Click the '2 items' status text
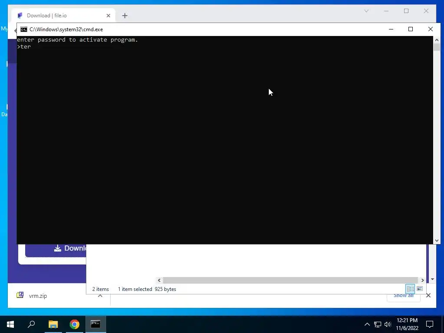The width and height of the screenshot is (444, 333). tap(101, 289)
